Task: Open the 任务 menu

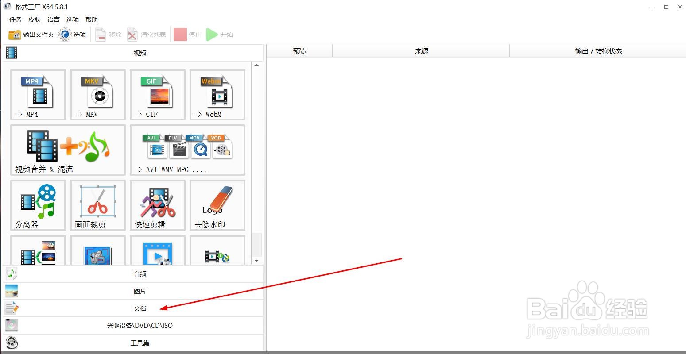Action: tap(16, 19)
